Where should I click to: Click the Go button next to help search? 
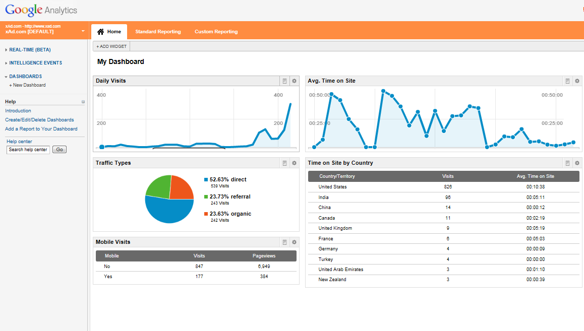(60, 150)
